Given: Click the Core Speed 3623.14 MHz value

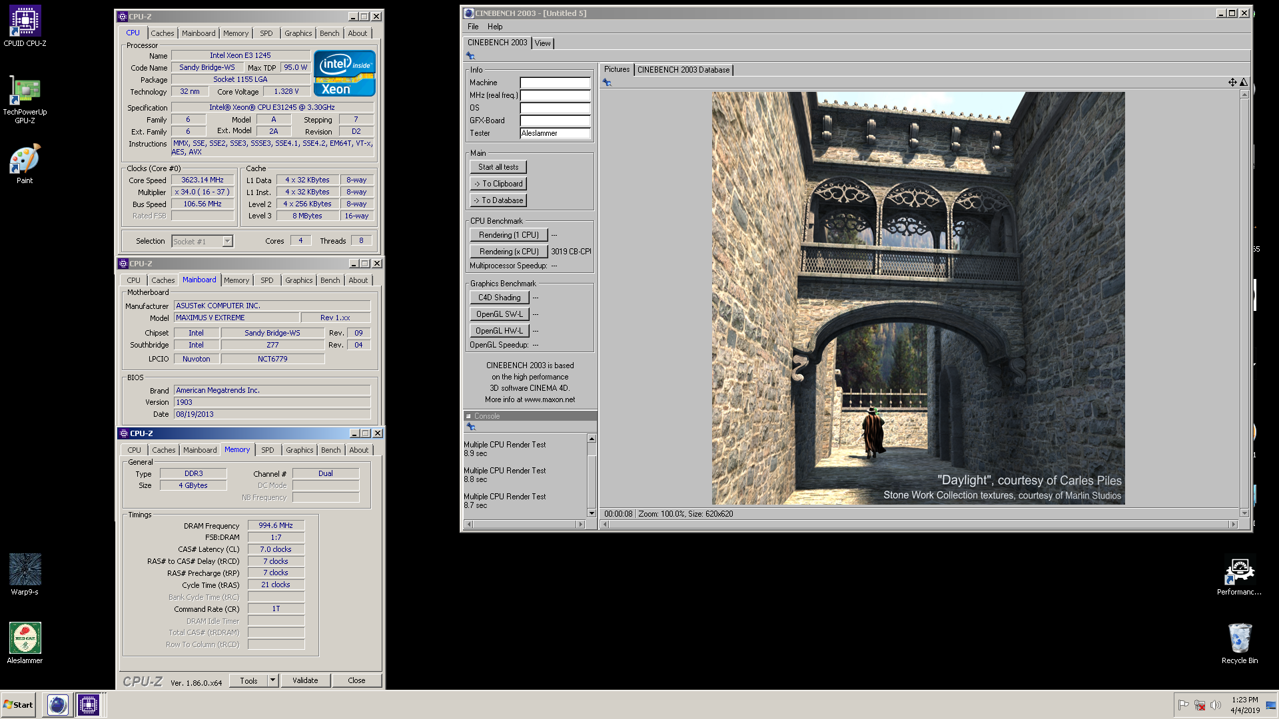Looking at the screenshot, I should 203,180.
